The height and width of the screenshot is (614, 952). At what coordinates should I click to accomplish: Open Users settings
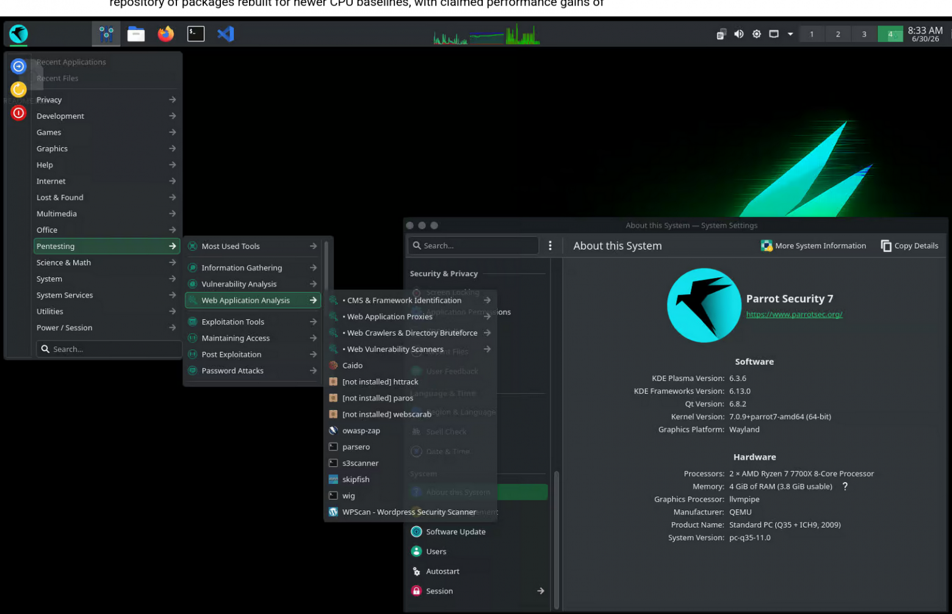pyautogui.click(x=478, y=551)
